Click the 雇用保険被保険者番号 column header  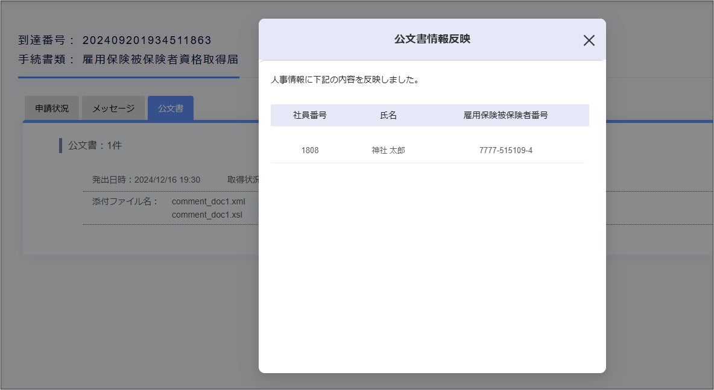505,115
